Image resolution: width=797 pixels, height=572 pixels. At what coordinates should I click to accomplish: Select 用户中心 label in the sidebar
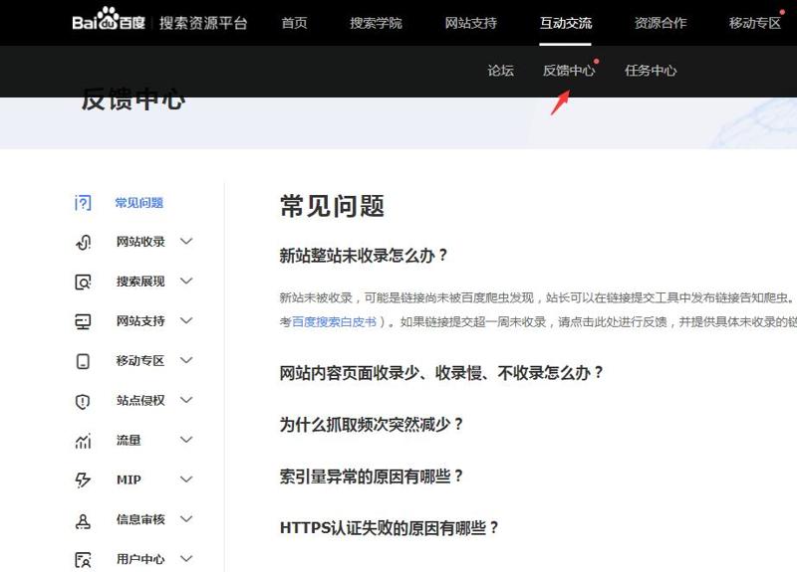(x=140, y=559)
